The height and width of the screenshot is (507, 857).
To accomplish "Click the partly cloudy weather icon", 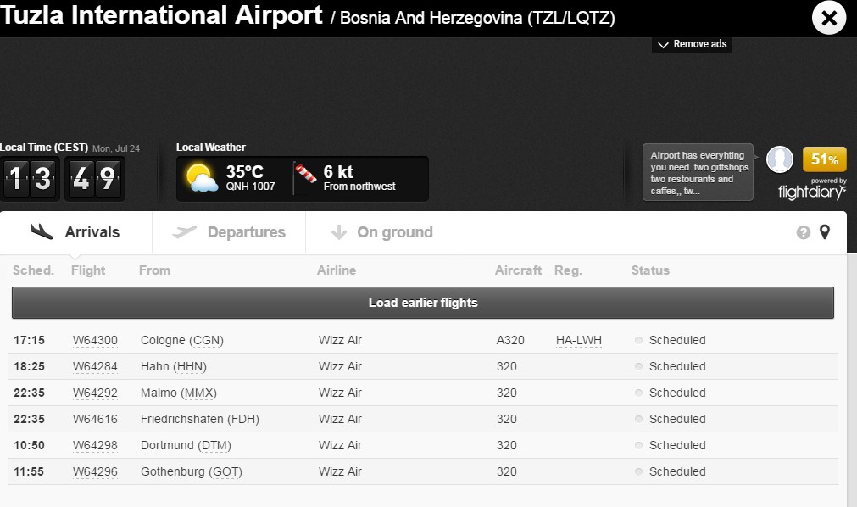I will pos(201,178).
